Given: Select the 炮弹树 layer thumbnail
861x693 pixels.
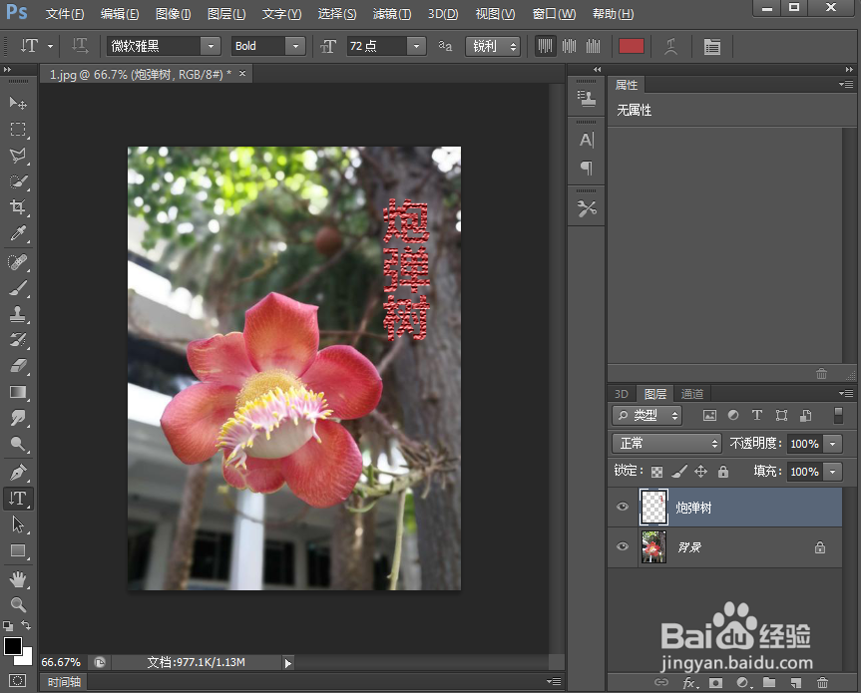Looking at the screenshot, I should pos(654,507).
